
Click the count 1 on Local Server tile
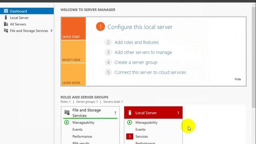(178, 113)
